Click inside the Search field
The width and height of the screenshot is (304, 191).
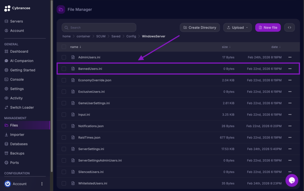(99, 27)
